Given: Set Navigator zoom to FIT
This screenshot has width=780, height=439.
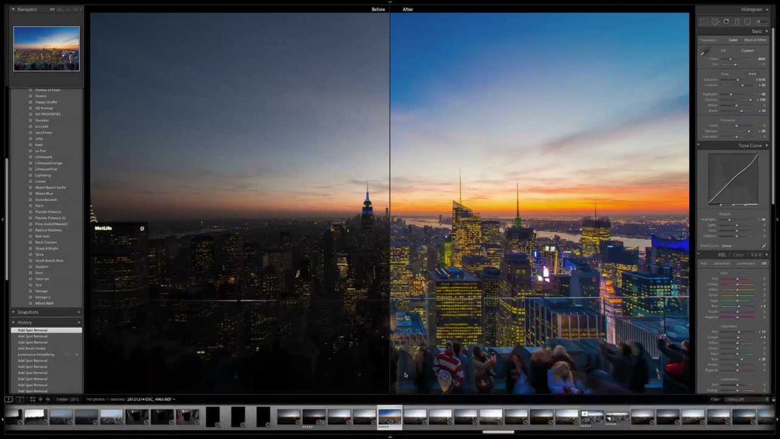Looking at the screenshot, I should [x=53, y=10].
